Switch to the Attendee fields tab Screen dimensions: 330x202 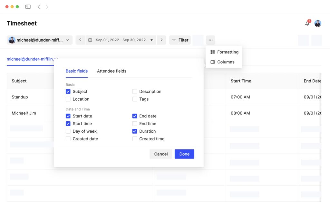click(112, 71)
